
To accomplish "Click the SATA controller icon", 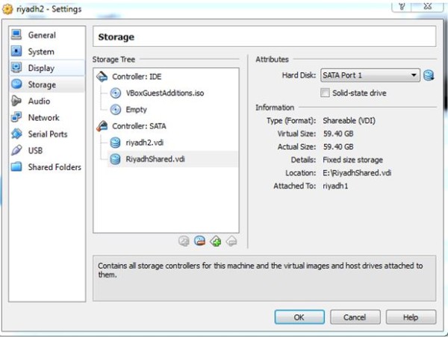I will [x=102, y=126].
